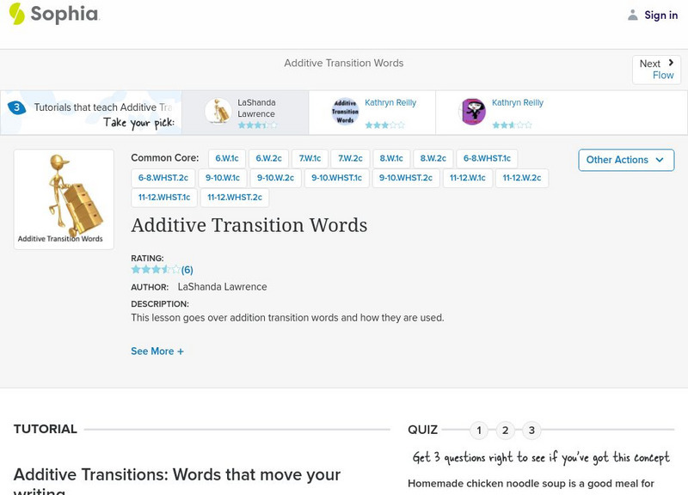This screenshot has height=495, width=688.
Task: Click the author name LaShanda Lawrence
Action: pyautogui.click(x=222, y=287)
